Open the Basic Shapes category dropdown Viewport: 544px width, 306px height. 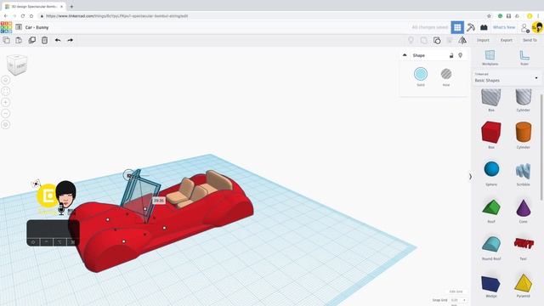pyautogui.click(x=507, y=77)
